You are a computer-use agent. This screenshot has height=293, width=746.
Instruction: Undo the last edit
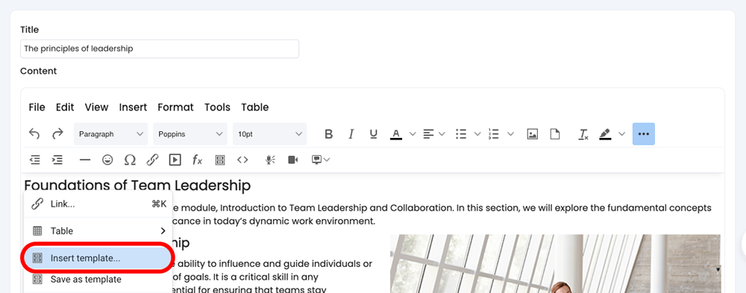tap(34, 134)
